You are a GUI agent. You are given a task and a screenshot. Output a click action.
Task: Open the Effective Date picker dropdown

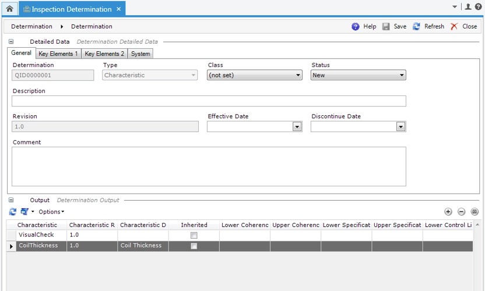(297, 126)
